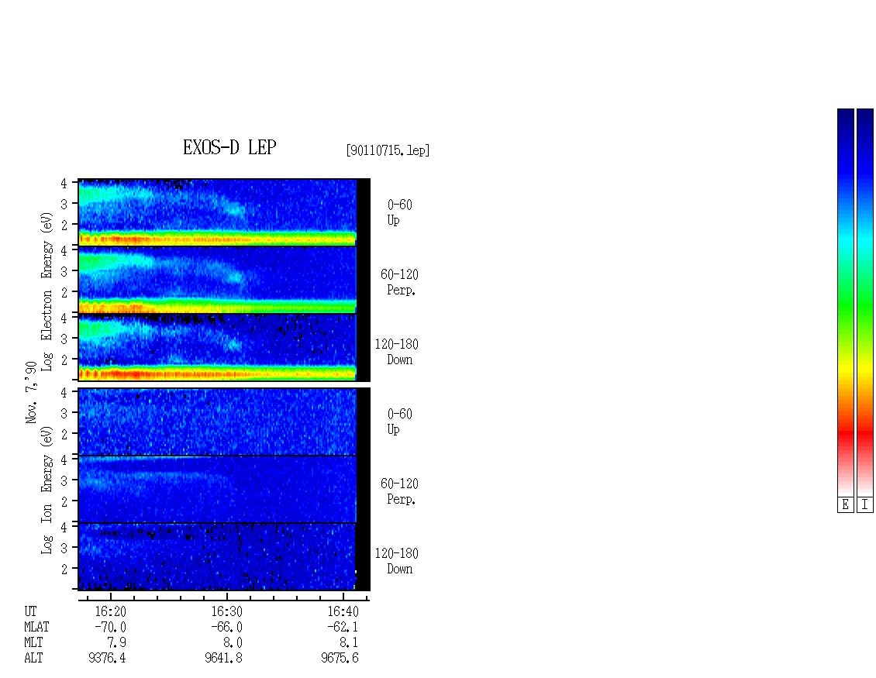Click the MLT value 8.0
876x678 pixels.
click(x=233, y=643)
